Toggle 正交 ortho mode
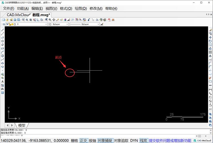Viewport: 213px width, 143px height. [83, 140]
